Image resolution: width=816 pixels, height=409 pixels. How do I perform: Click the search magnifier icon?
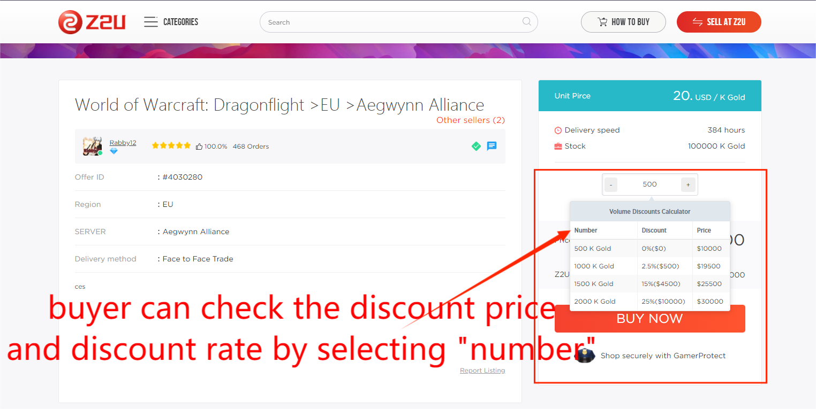[x=527, y=22]
